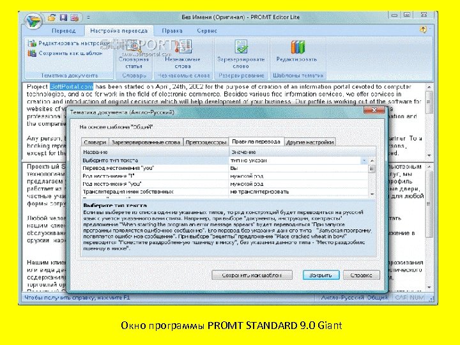Click Редактировать настройки in the ribbon

click(69, 43)
